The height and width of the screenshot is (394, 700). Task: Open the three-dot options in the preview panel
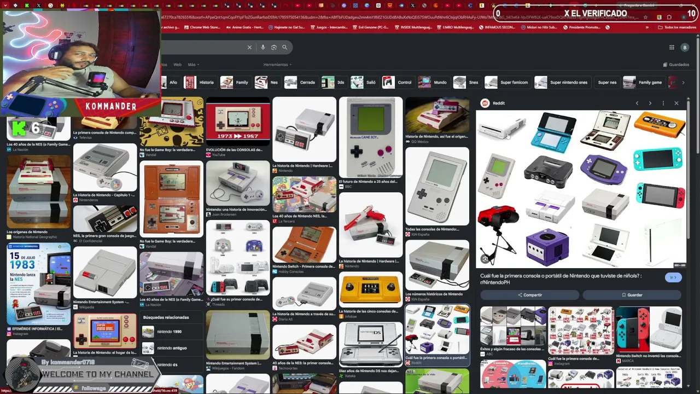coord(663,103)
